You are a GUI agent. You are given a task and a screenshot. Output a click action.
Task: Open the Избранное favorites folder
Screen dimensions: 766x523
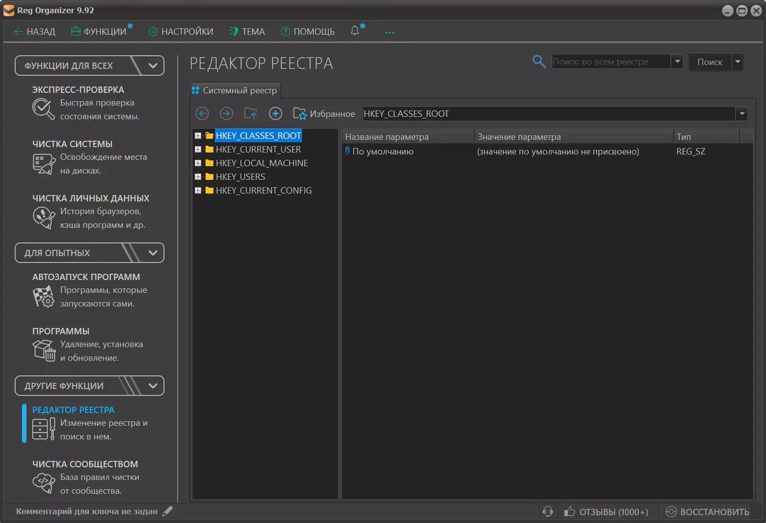tap(324, 113)
